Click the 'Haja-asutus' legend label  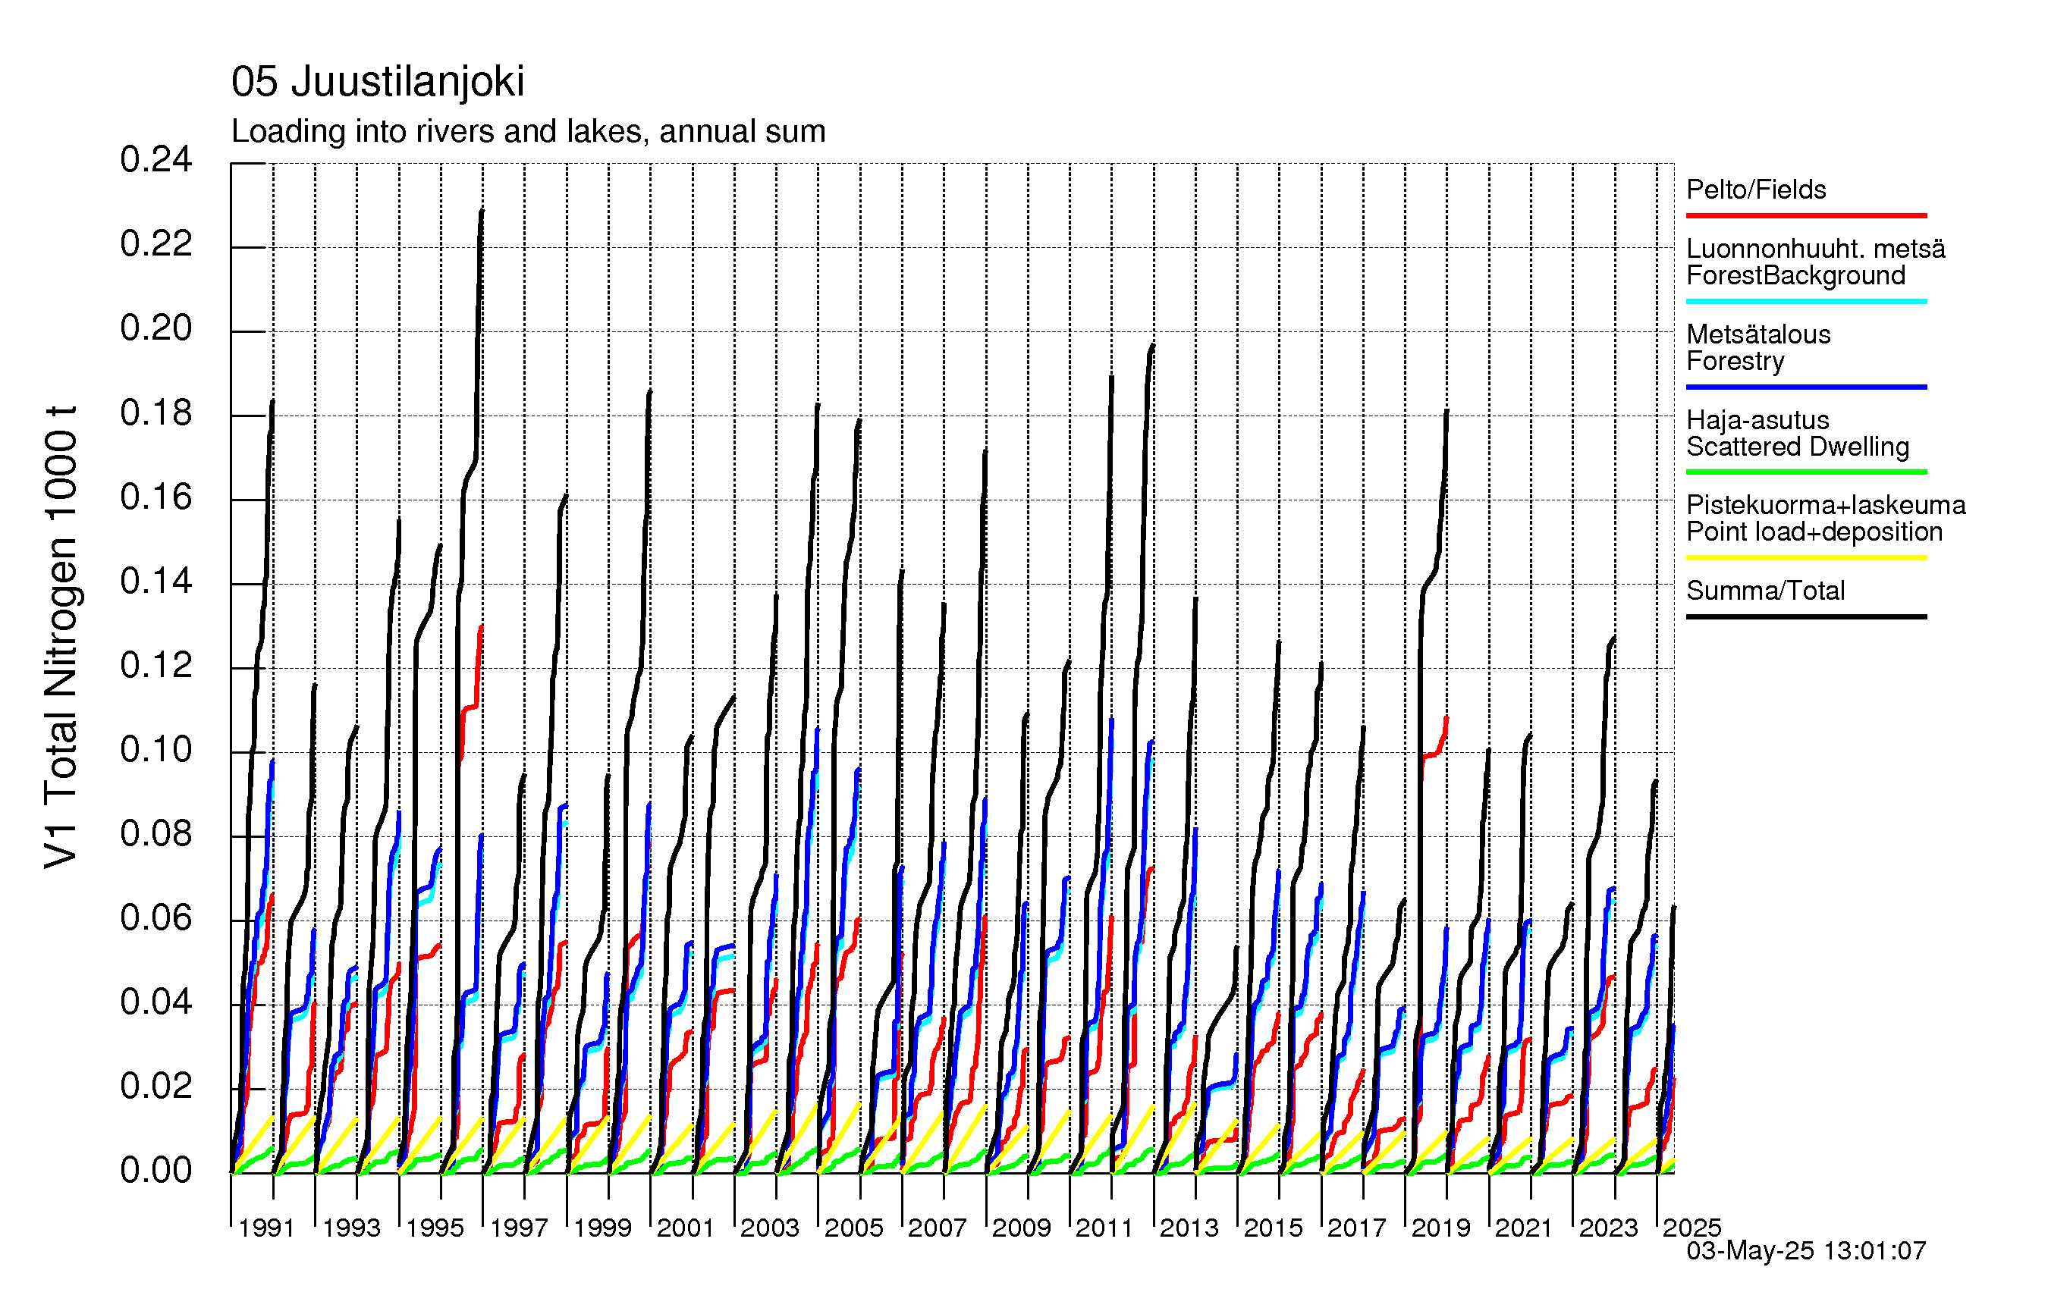pyautogui.click(x=1757, y=420)
